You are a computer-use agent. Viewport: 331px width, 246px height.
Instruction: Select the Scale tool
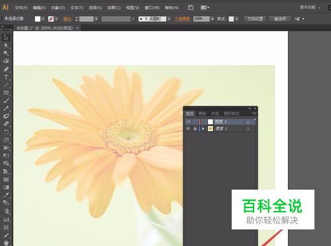pyautogui.click(x=6, y=140)
